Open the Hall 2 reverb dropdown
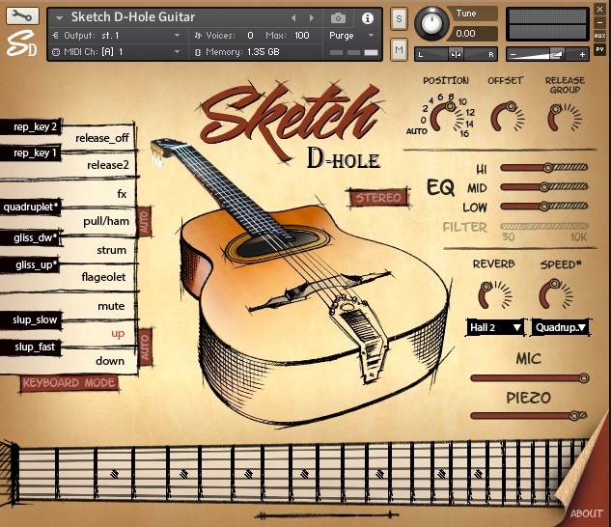Screen dimensions: 611x527 point(495,327)
